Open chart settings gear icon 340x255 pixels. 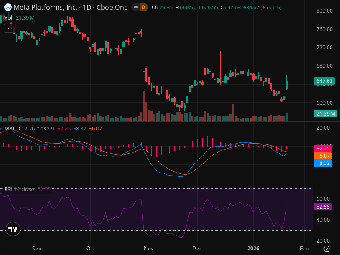tap(326, 249)
